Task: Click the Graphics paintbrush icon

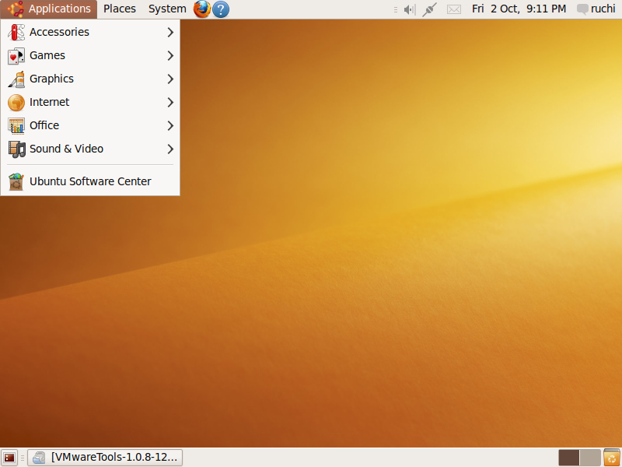Action: (16, 79)
